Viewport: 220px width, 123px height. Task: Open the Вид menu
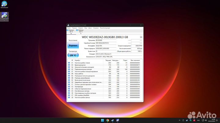pos(86,28)
